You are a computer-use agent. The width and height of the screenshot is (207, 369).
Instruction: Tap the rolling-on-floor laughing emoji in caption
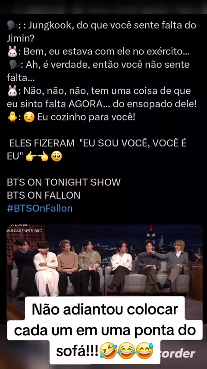coord(108,350)
